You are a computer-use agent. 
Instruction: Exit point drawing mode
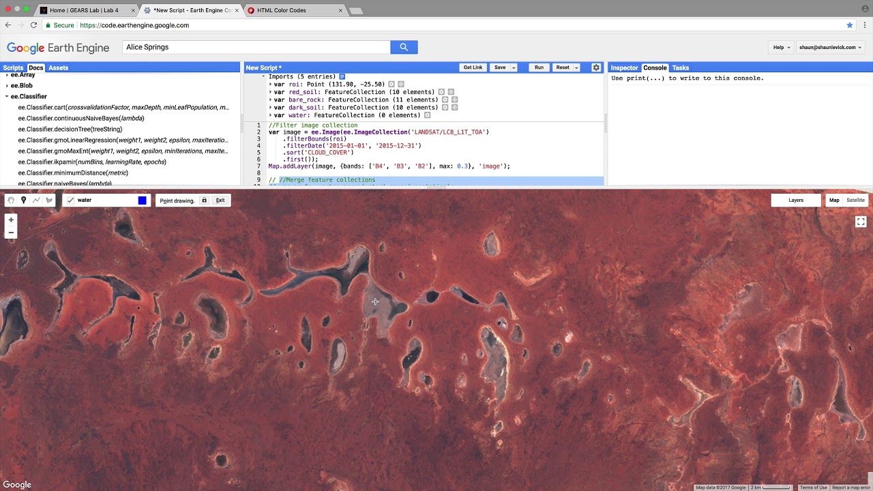(x=220, y=200)
